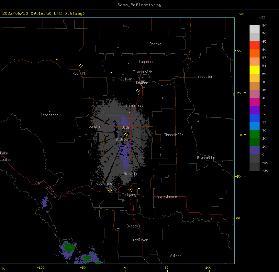Select the 80 dBZ light gray swatch
Screen dimensions: 279x272
tap(254, 29)
